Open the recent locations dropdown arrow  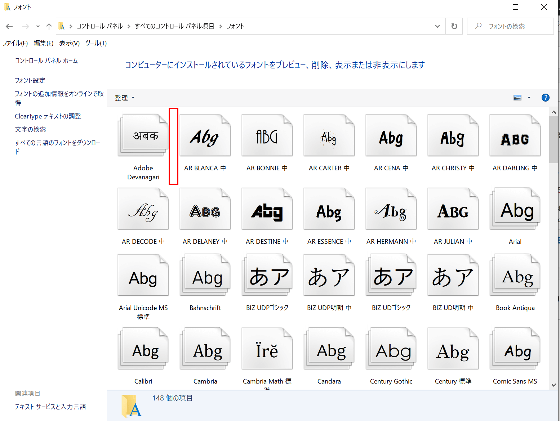coord(38,26)
